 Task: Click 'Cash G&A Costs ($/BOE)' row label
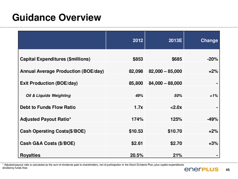coord(48,143)
